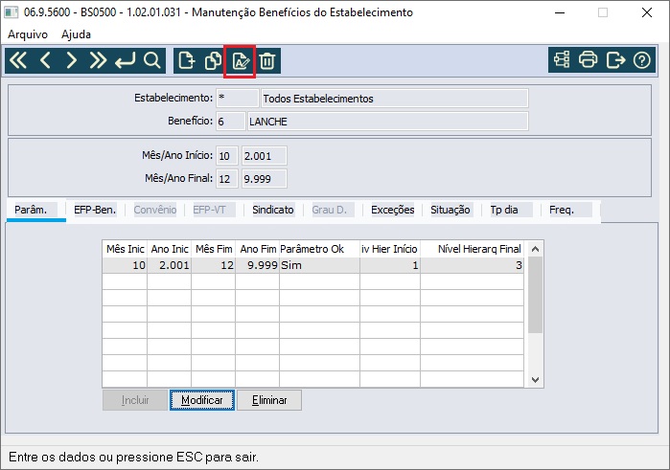The height and width of the screenshot is (470, 670).
Task: Click the Modificar button
Action: 201,400
